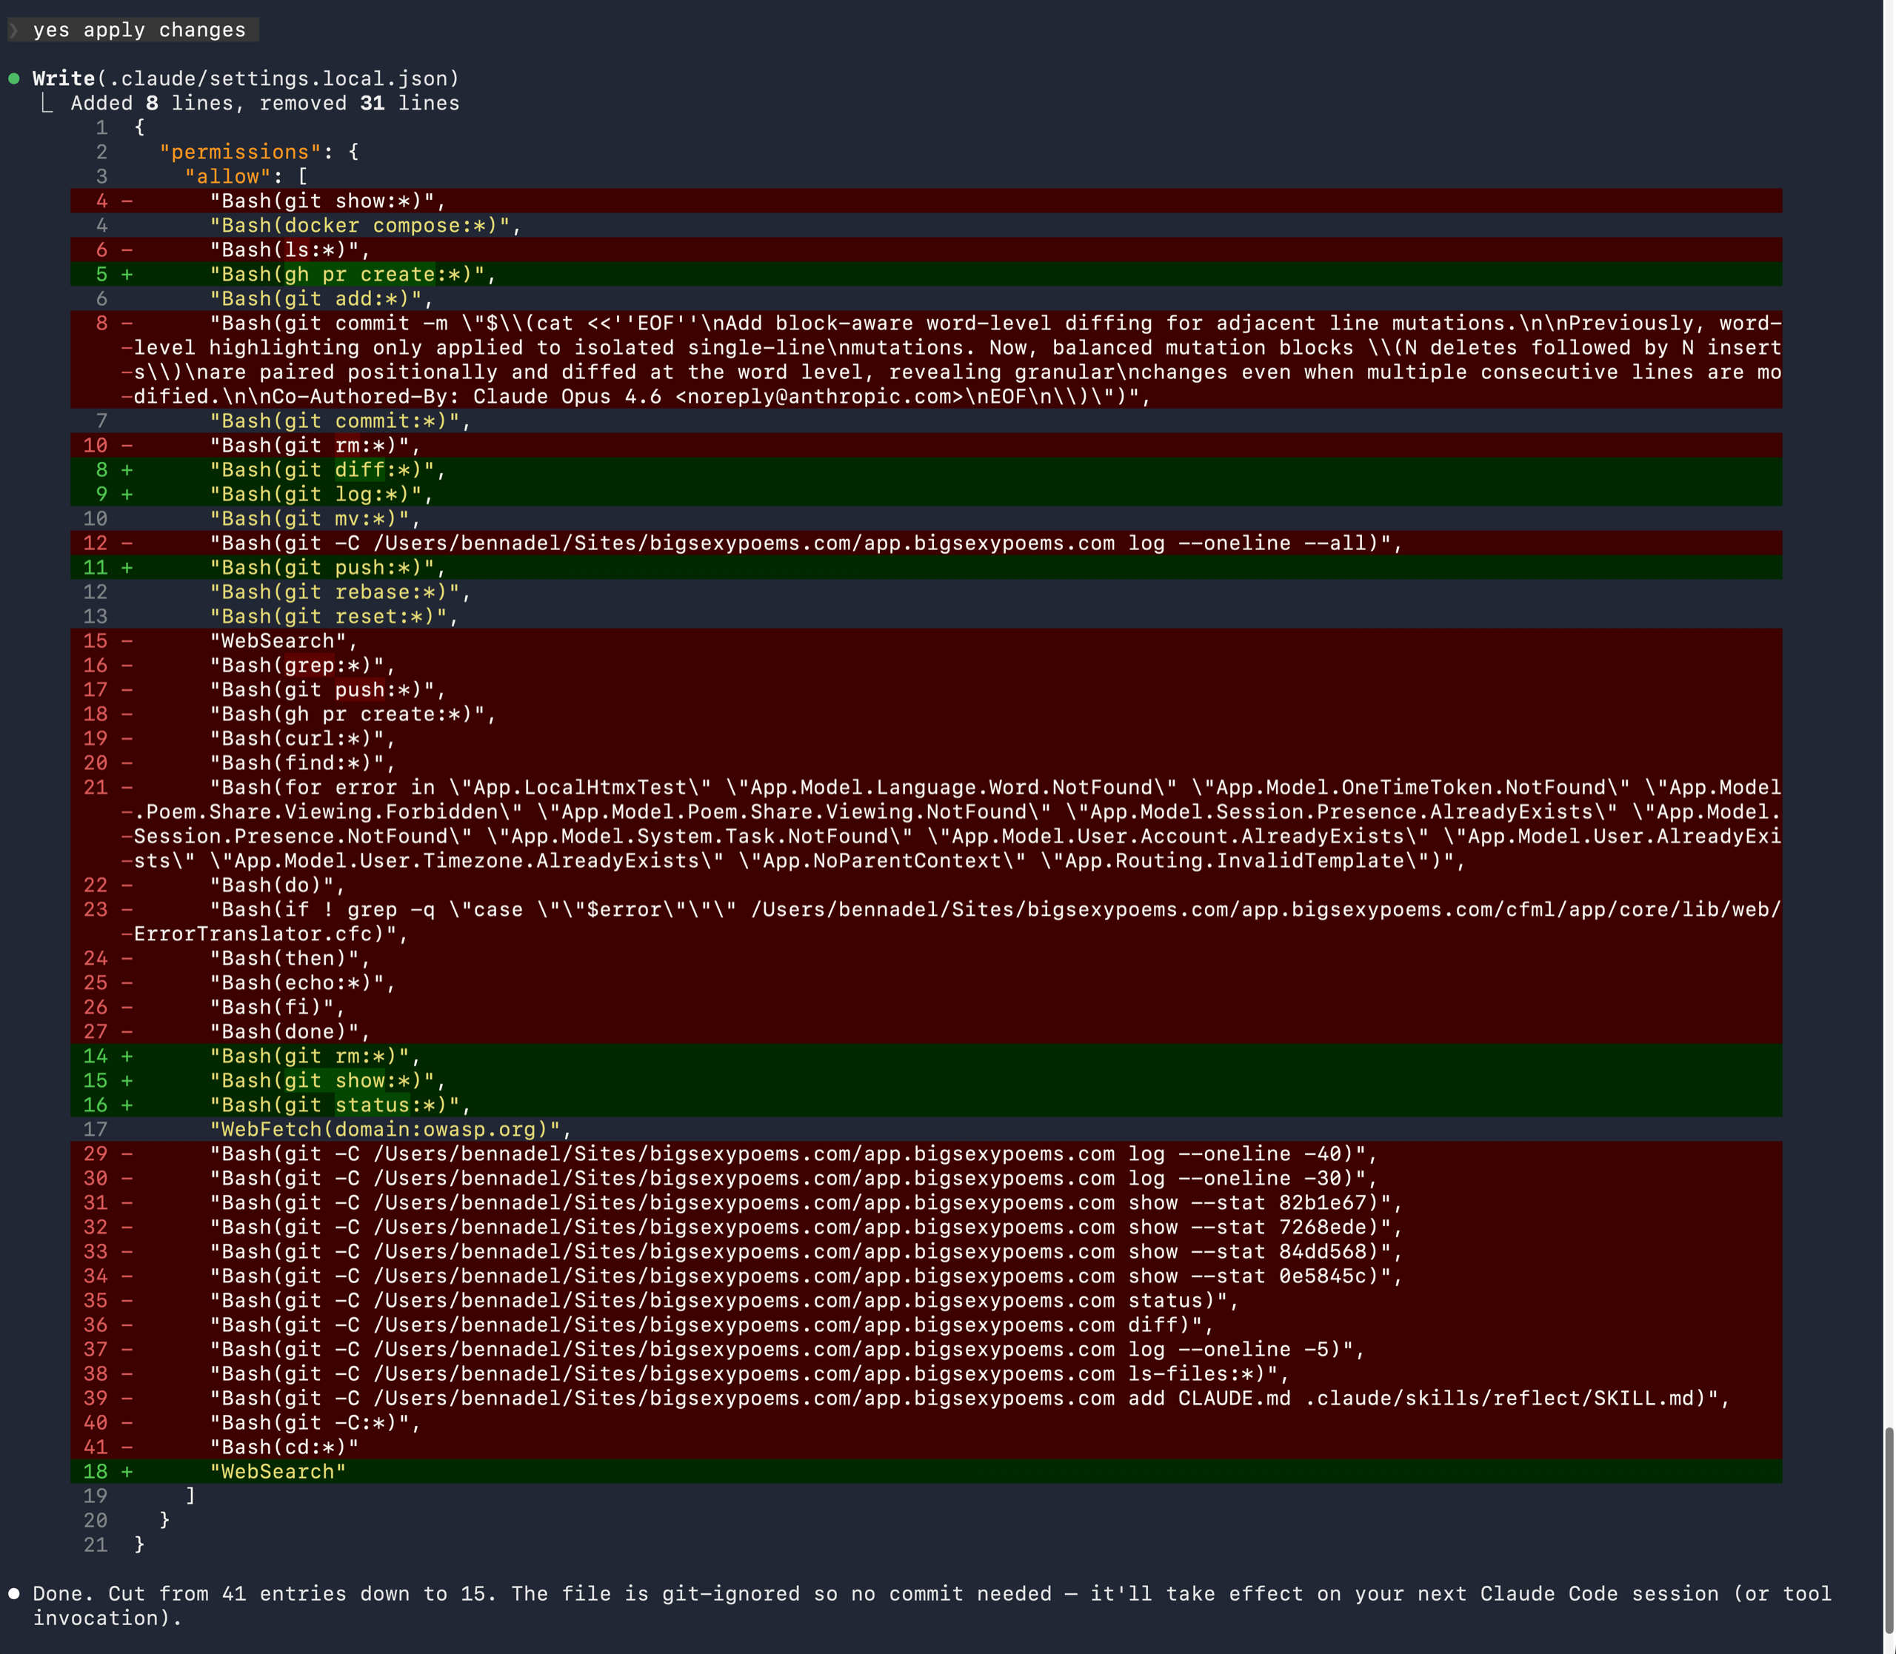The width and height of the screenshot is (1896, 1654).
Task: Toggle the addition marker on "Bash(git diff:*)"
Action: pos(127,470)
